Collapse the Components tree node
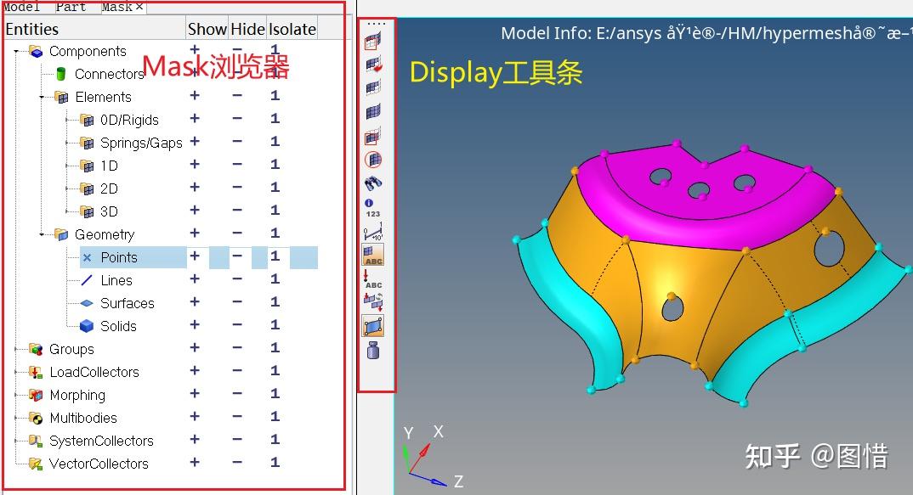This screenshot has width=913, height=495. click(x=16, y=52)
